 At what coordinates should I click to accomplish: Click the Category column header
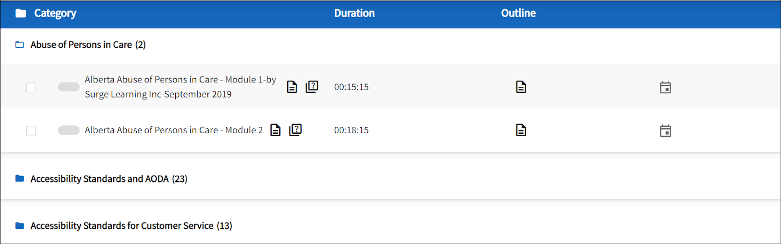(x=55, y=13)
